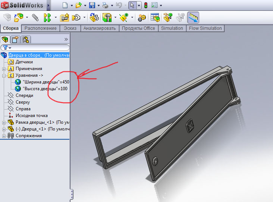Image resolution: width=273 pixels, height=202 pixels.
Task: Open the SolidWorks logo menu
Action: pos(22,5)
